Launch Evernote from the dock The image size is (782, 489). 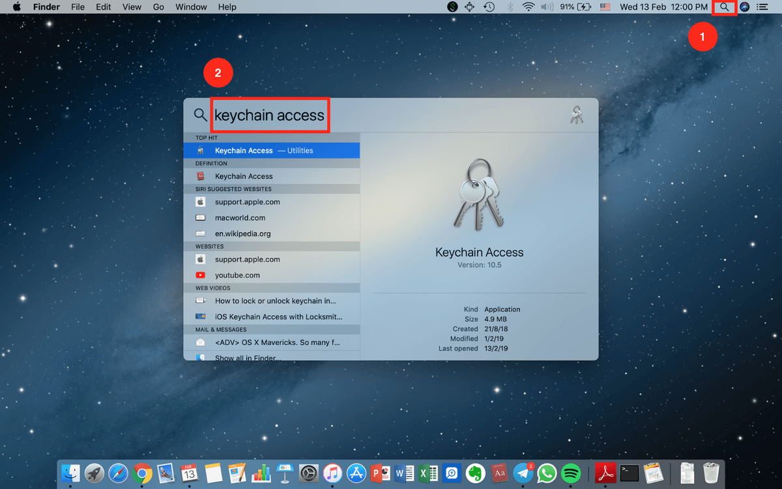tap(475, 473)
